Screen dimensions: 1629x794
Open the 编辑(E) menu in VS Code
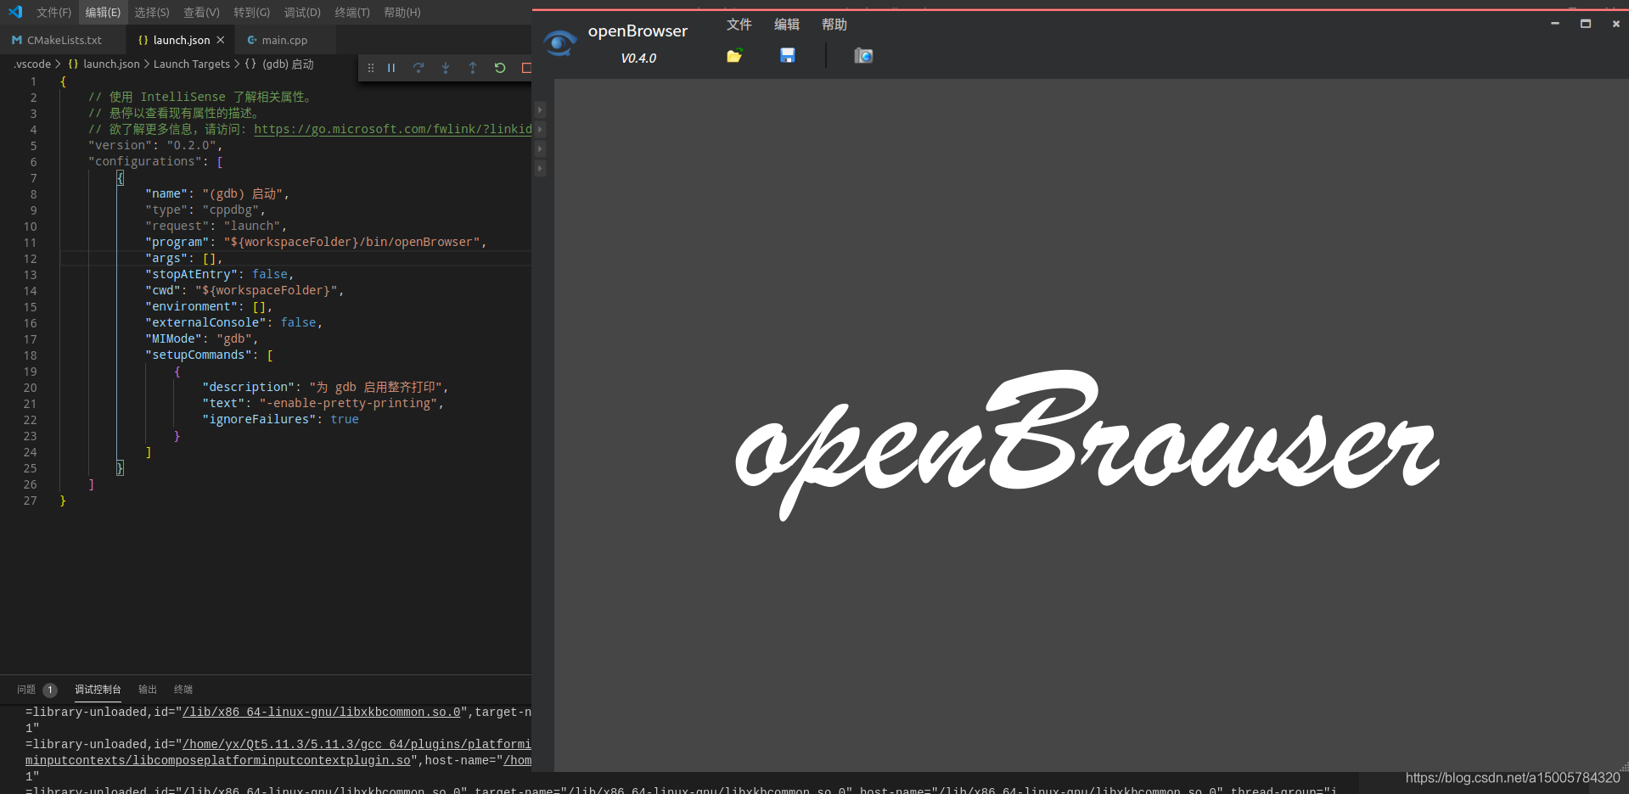[x=103, y=12]
